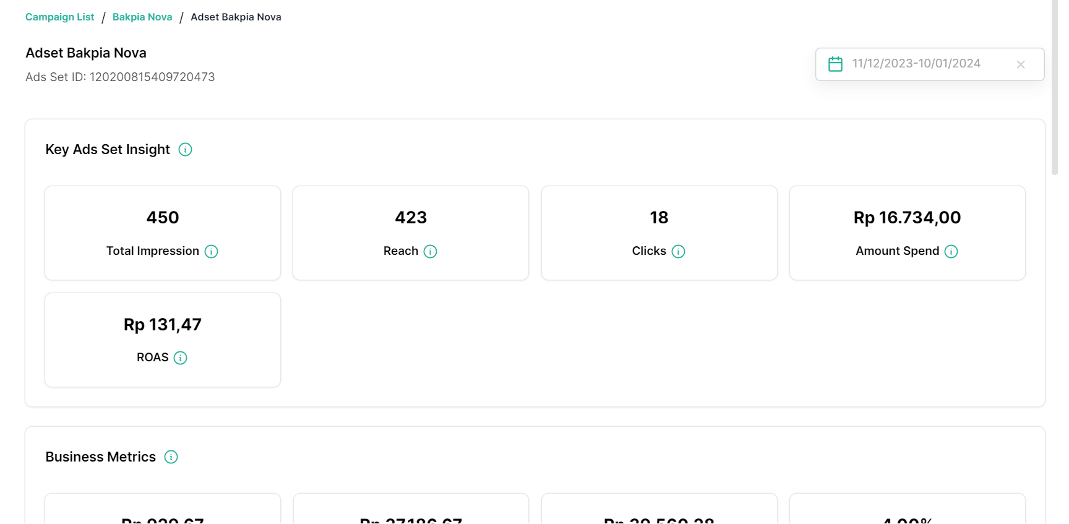Select the Reach value 423
1069x524 pixels.
411,218
